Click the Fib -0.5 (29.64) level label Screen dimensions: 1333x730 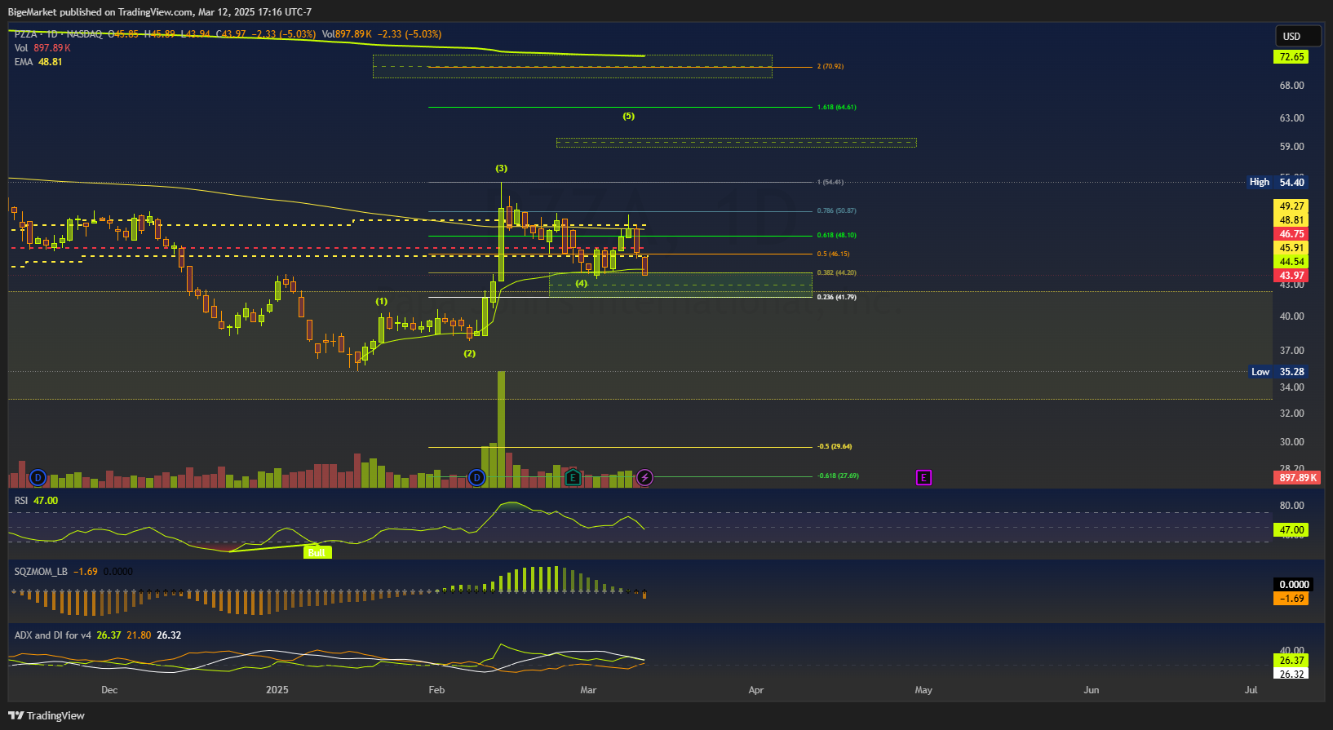pos(835,446)
